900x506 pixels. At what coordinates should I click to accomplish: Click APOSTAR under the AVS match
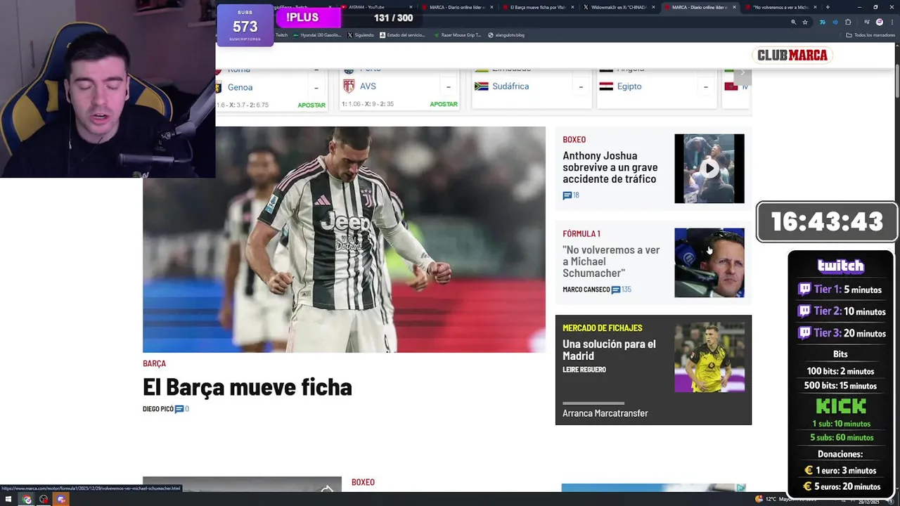click(444, 104)
